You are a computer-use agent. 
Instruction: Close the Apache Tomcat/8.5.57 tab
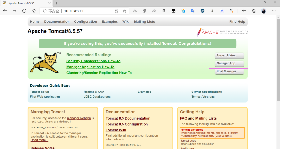[x=49, y=3]
